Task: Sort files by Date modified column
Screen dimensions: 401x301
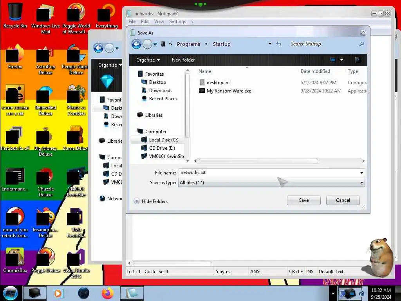Action: coord(315,71)
